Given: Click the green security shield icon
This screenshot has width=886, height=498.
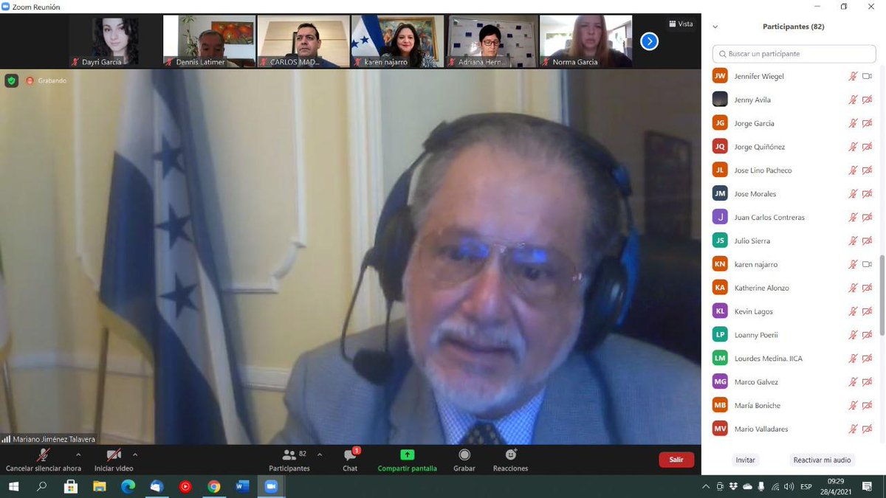Looking at the screenshot, I should click(x=11, y=80).
